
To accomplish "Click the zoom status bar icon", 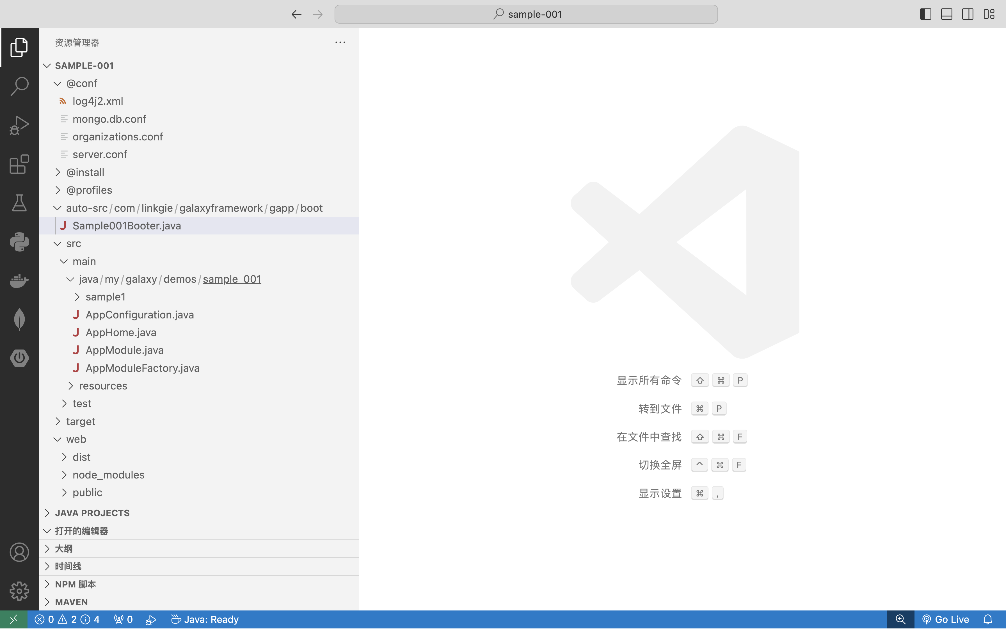I will pyautogui.click(x=900, y=619).
